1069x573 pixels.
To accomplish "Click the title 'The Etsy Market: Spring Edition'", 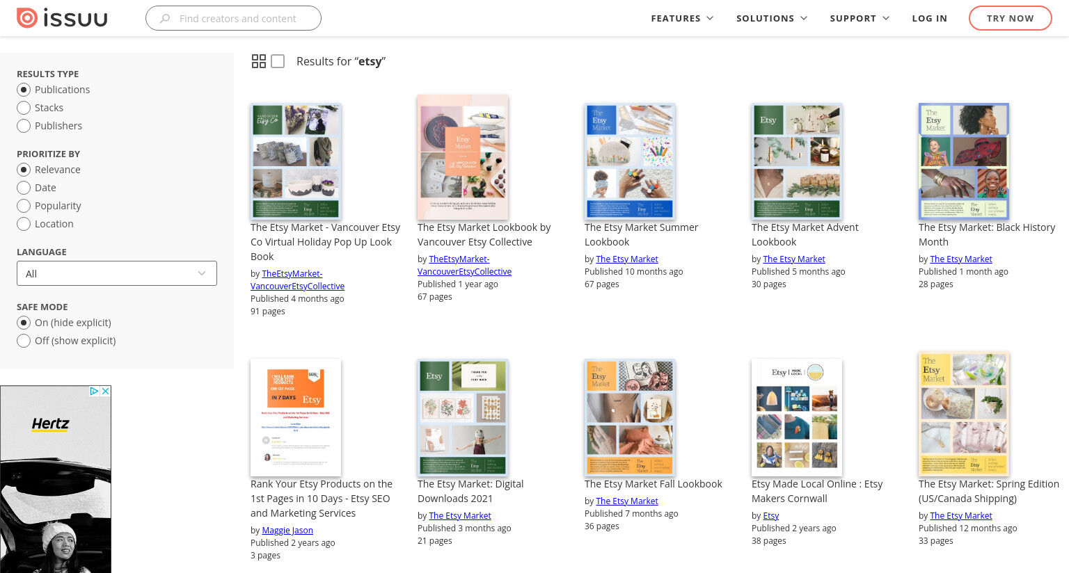I will click(x=989, y=491).
